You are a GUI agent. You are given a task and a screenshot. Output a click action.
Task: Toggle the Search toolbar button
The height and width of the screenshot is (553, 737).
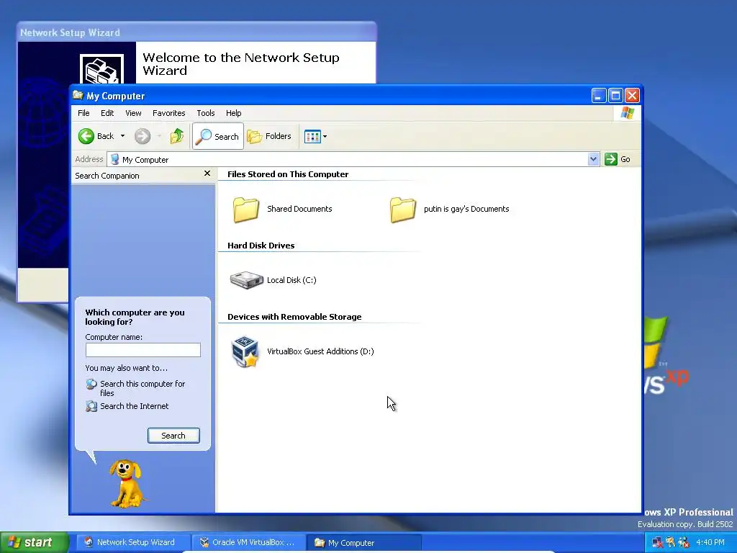tap(217, 136)
